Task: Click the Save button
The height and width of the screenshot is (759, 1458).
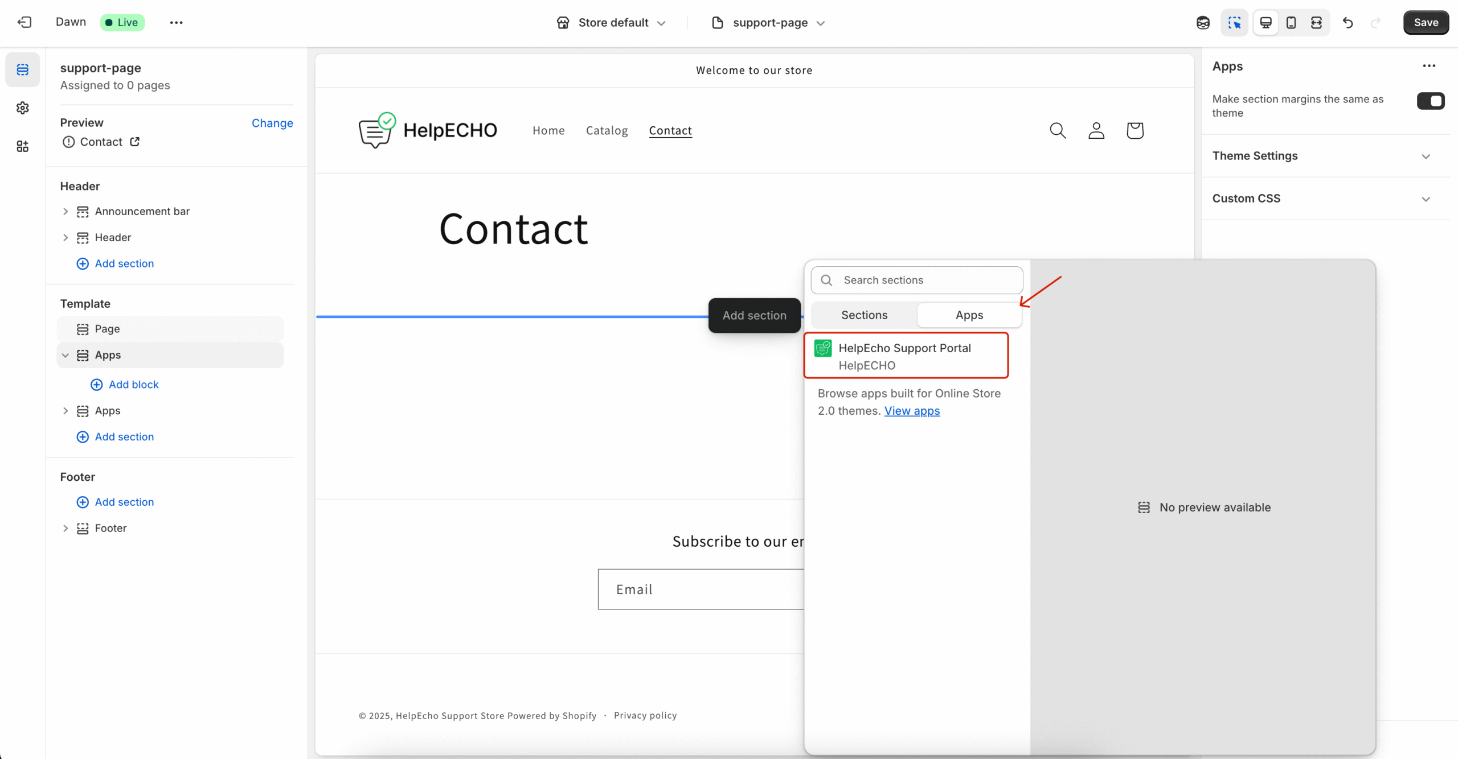Action: 1426,23
